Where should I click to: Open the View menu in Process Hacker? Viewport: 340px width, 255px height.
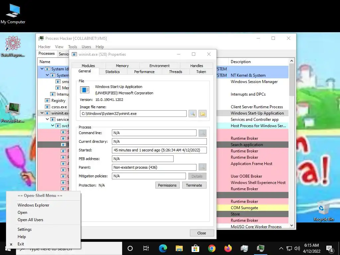pos(59,47)
